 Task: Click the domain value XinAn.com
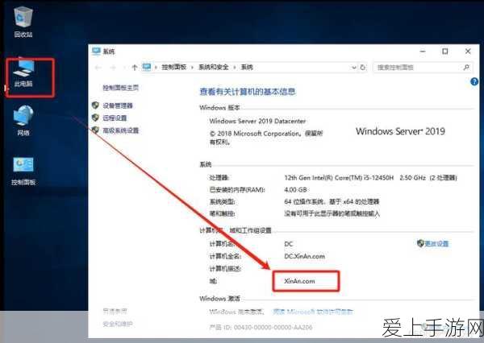click(299, 281)
